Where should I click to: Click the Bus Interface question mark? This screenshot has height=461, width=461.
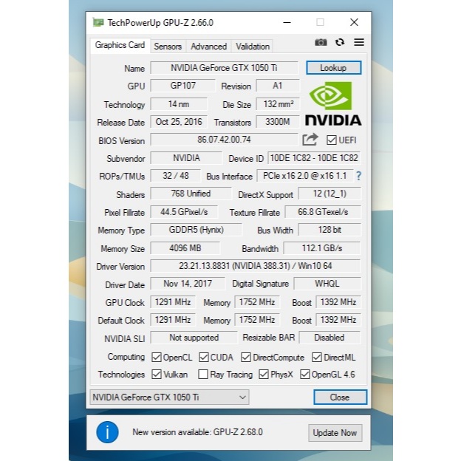pyautogui.click(x=358, y=176)
